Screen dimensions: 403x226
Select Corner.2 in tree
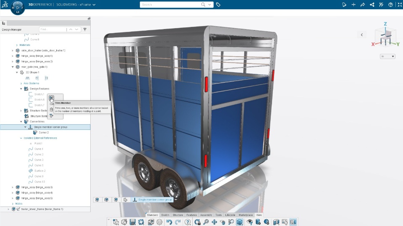(x=44, y=133)
